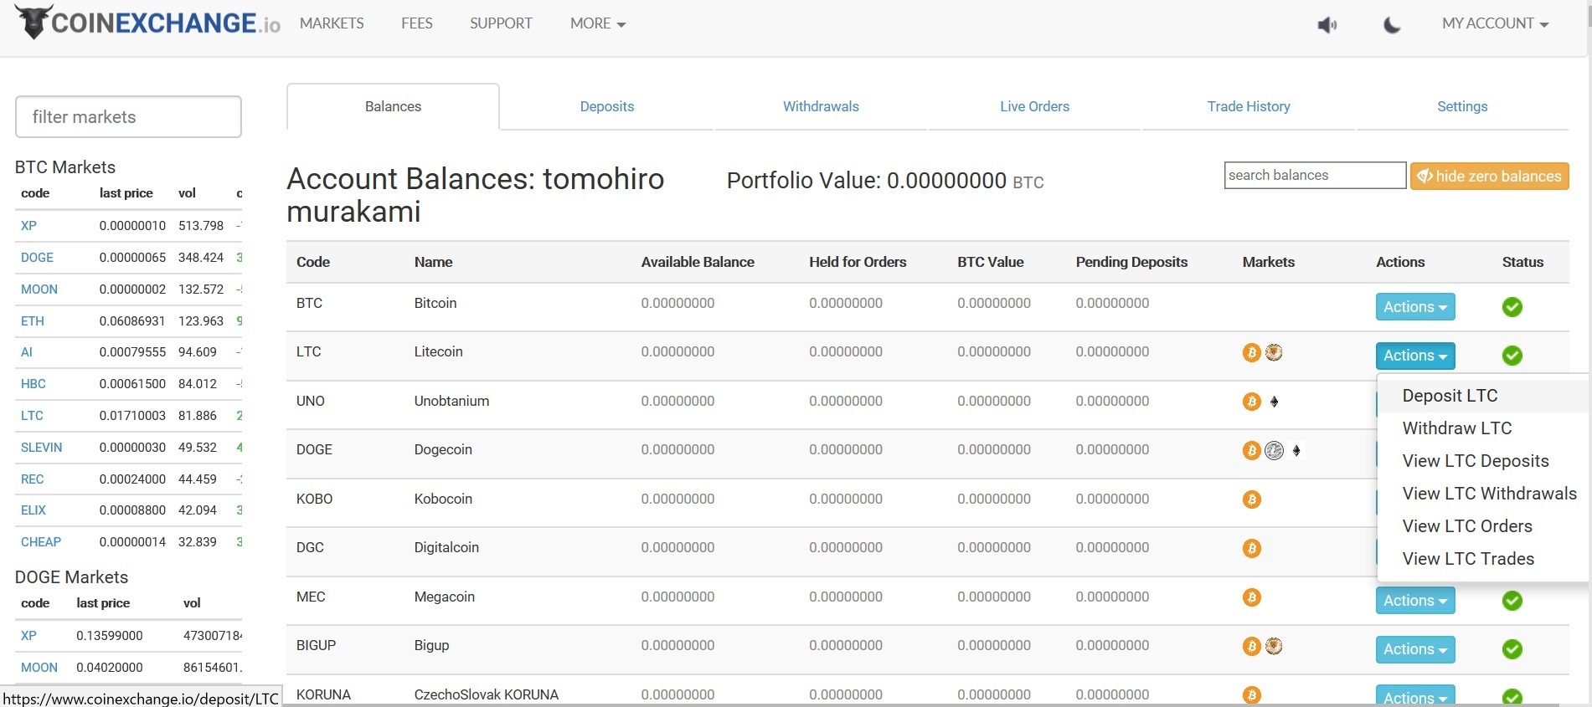The height and width of the screenshot is (707, 1592).
Task: Select the Balances tab
Action: coord(393,106)
